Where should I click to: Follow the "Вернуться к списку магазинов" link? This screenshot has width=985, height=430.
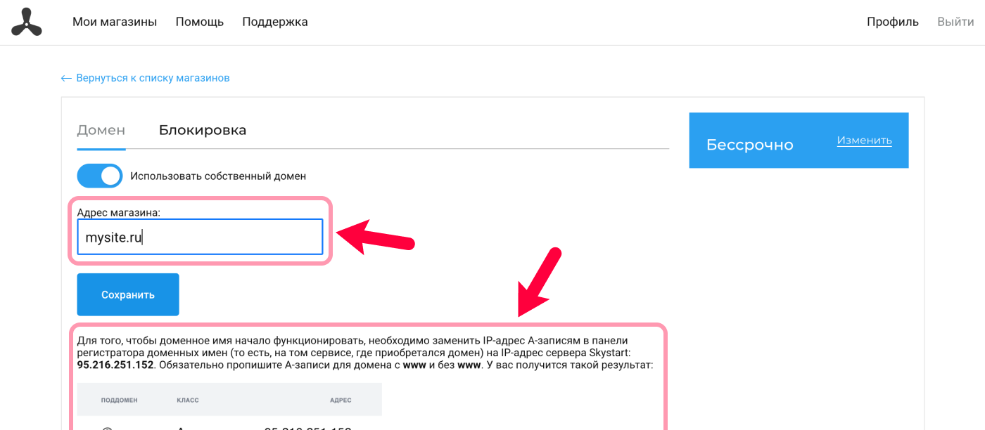point(153,78)
